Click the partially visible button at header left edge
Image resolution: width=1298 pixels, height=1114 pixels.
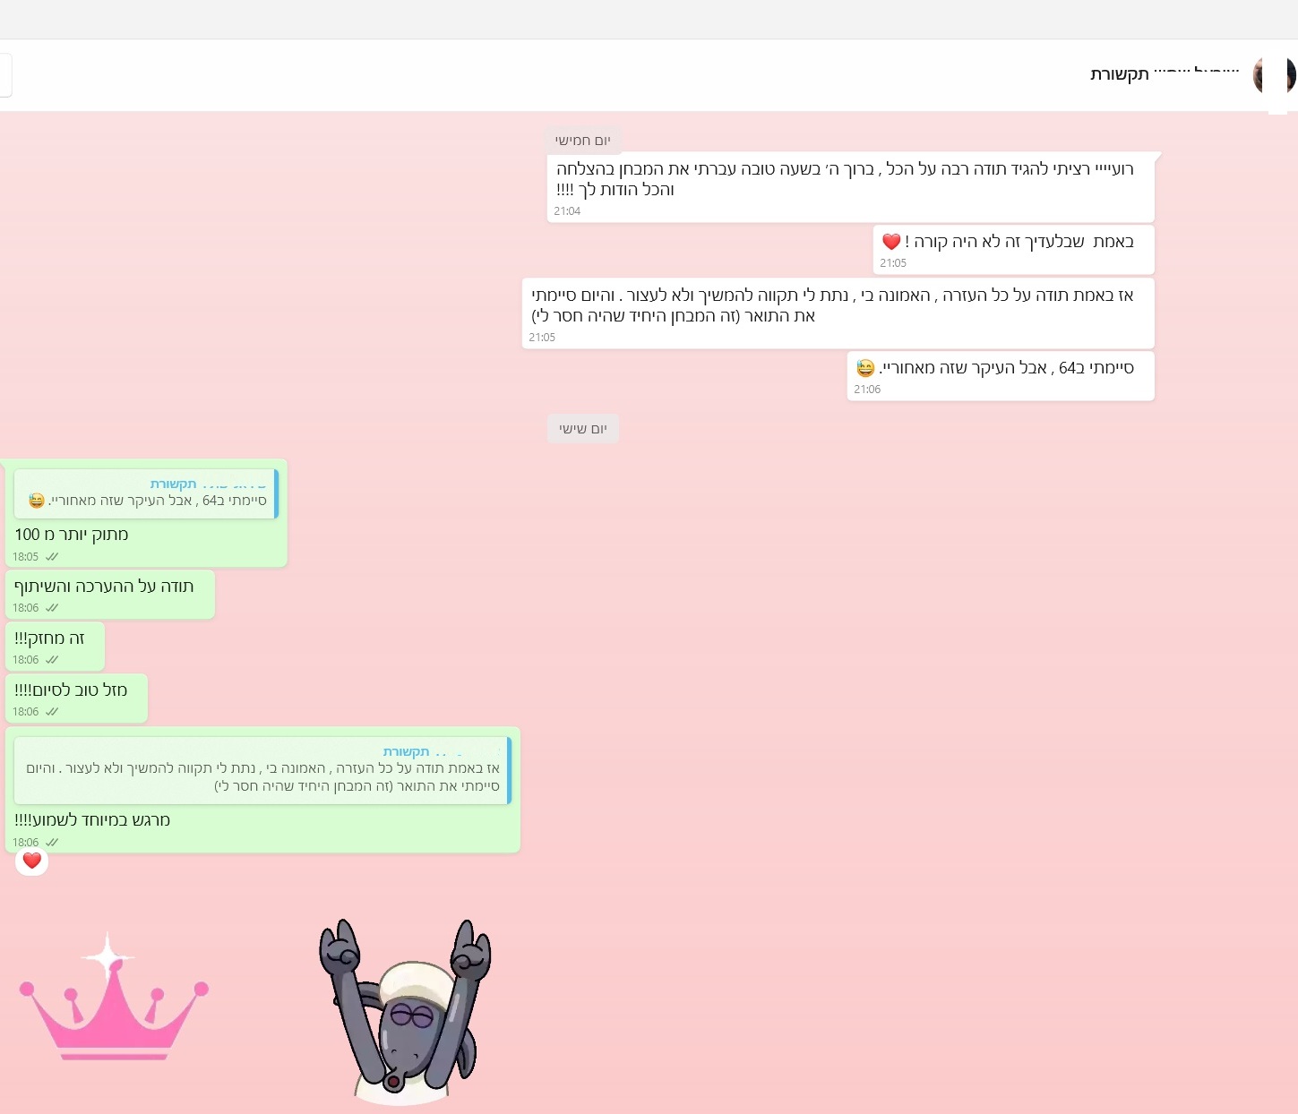click(5, 74)
